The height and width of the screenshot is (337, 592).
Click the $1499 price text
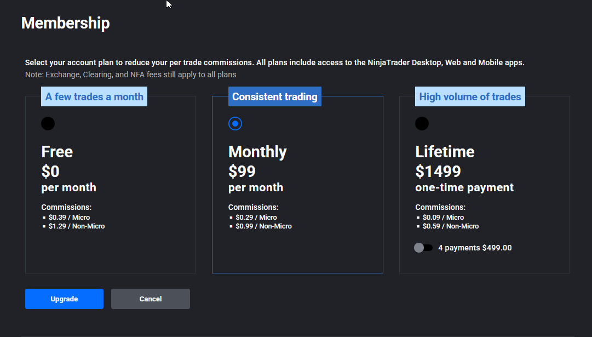click(438, 172)
